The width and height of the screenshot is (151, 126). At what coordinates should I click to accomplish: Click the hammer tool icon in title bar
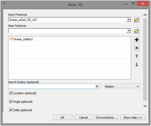(5, 4)
